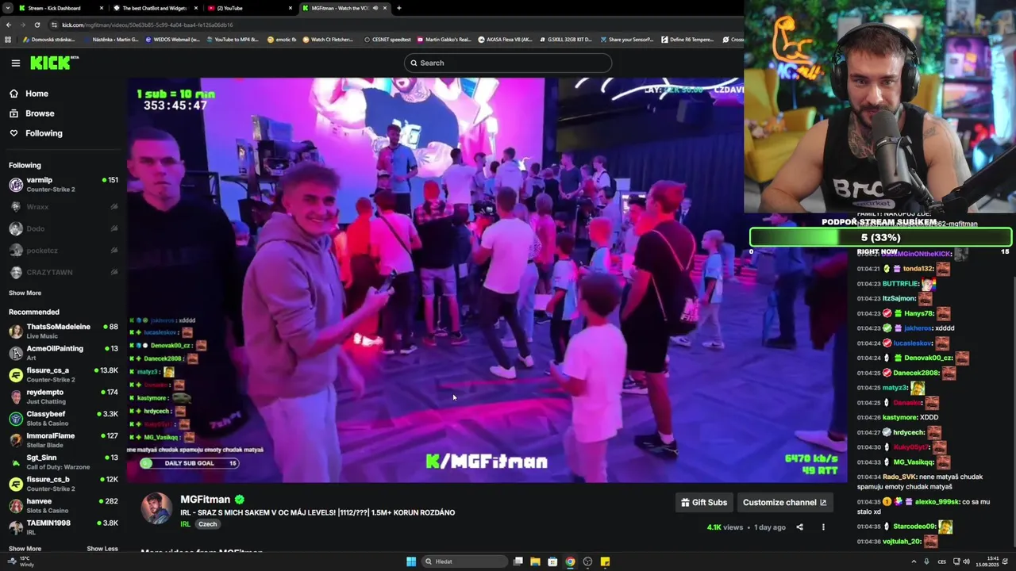Click the taskbar Hledat search box
This screenshot has height=571, width=1016.
tap(465, 561)
